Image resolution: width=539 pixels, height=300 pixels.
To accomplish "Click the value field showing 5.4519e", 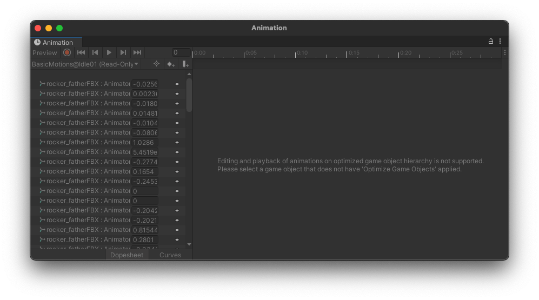I will point(145,152).
